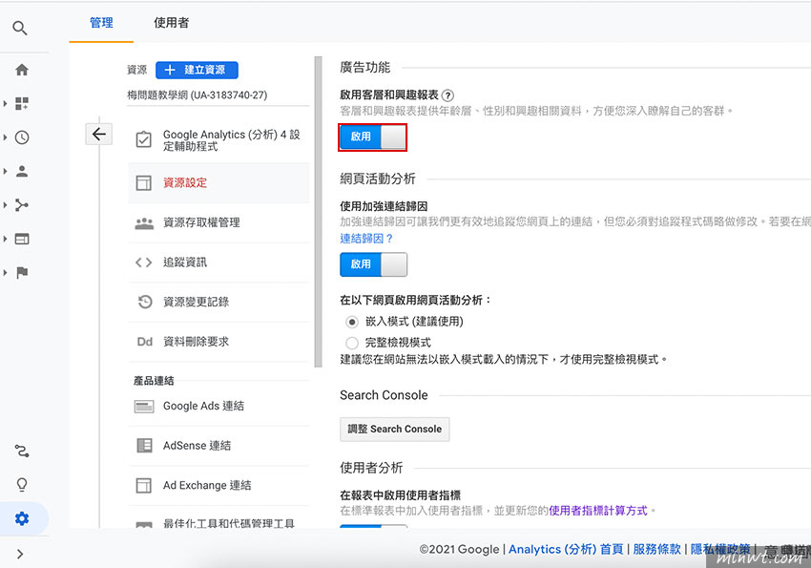Image resolution: width=811 pixels, height=568 pixels.
Task: Open the Behavior window layout icon
Action: [x=22, y=239]
